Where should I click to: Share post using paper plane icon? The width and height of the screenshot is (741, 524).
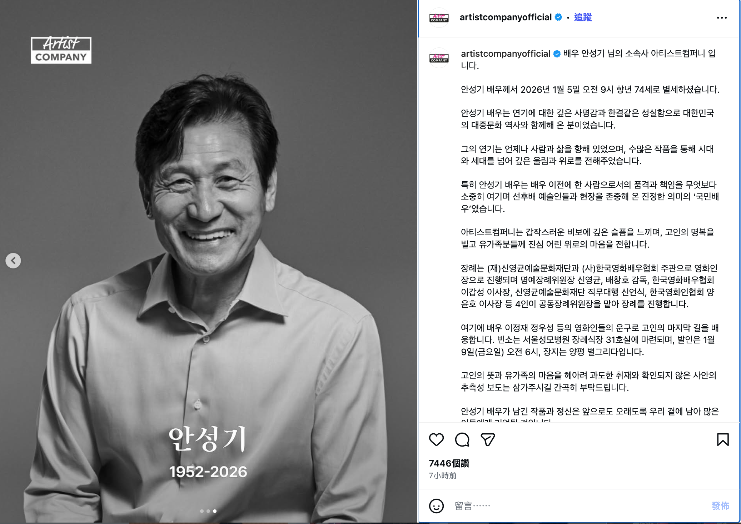point(488,439)
